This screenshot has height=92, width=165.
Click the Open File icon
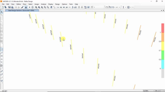pyautogui.click(x=6, y=7)
